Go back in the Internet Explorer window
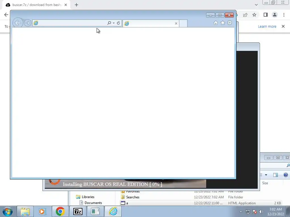290x217 pixels. pyautogui.click(x=18, y=23)
